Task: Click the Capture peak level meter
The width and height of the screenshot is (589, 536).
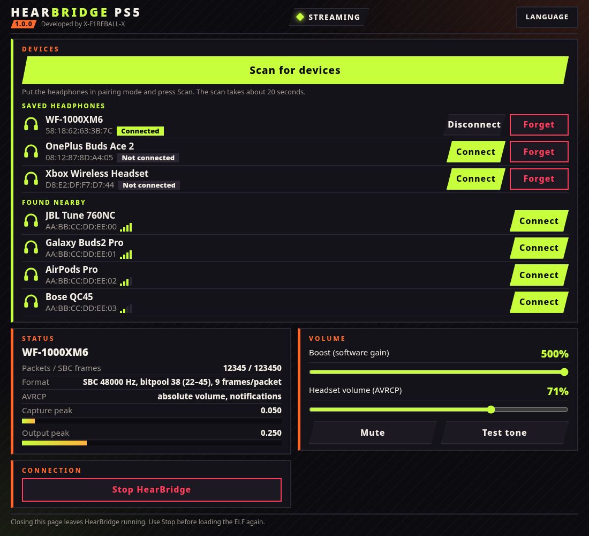Action: (x=152, y=421)
